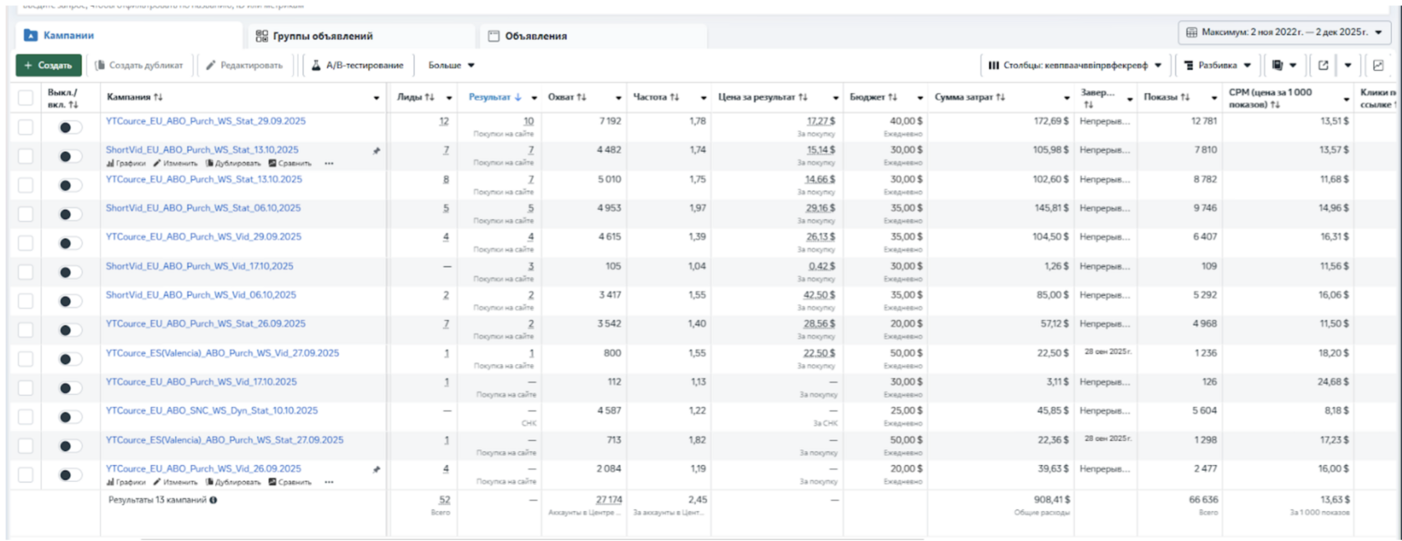Click Графики under ShortVid_EU_ABO_Purch_WS_Stat_13.10,2025
Viewport: 1402px width, 541px height.
point(126,163)
